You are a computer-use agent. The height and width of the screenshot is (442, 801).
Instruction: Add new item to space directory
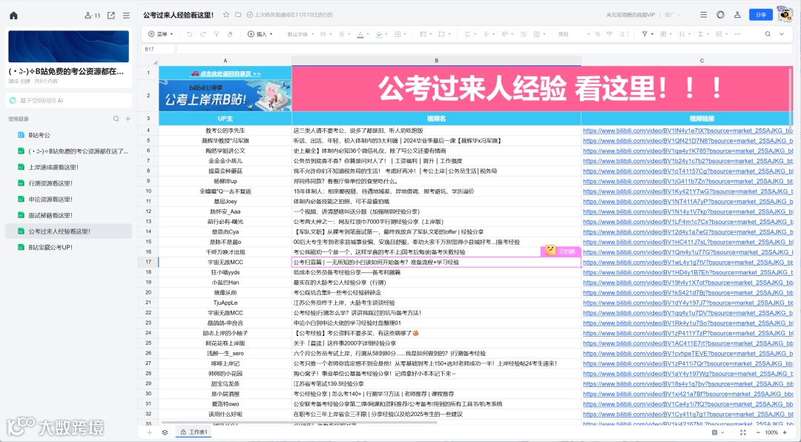point(128,119)
